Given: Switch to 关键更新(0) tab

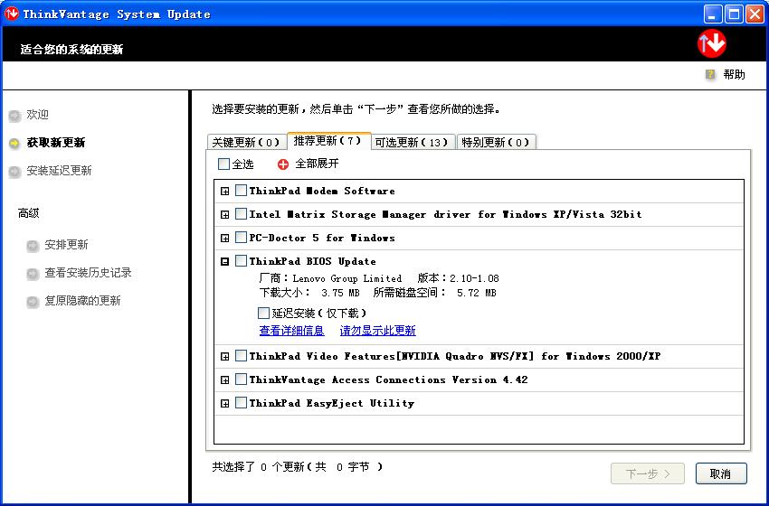Looking at the screenshot, I should pos(247,142).
